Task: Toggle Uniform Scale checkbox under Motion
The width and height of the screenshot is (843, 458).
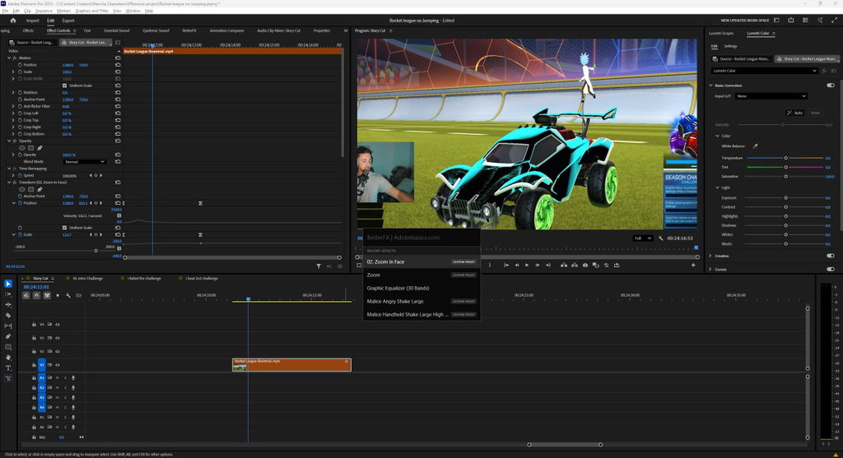Action: point(64,86)
